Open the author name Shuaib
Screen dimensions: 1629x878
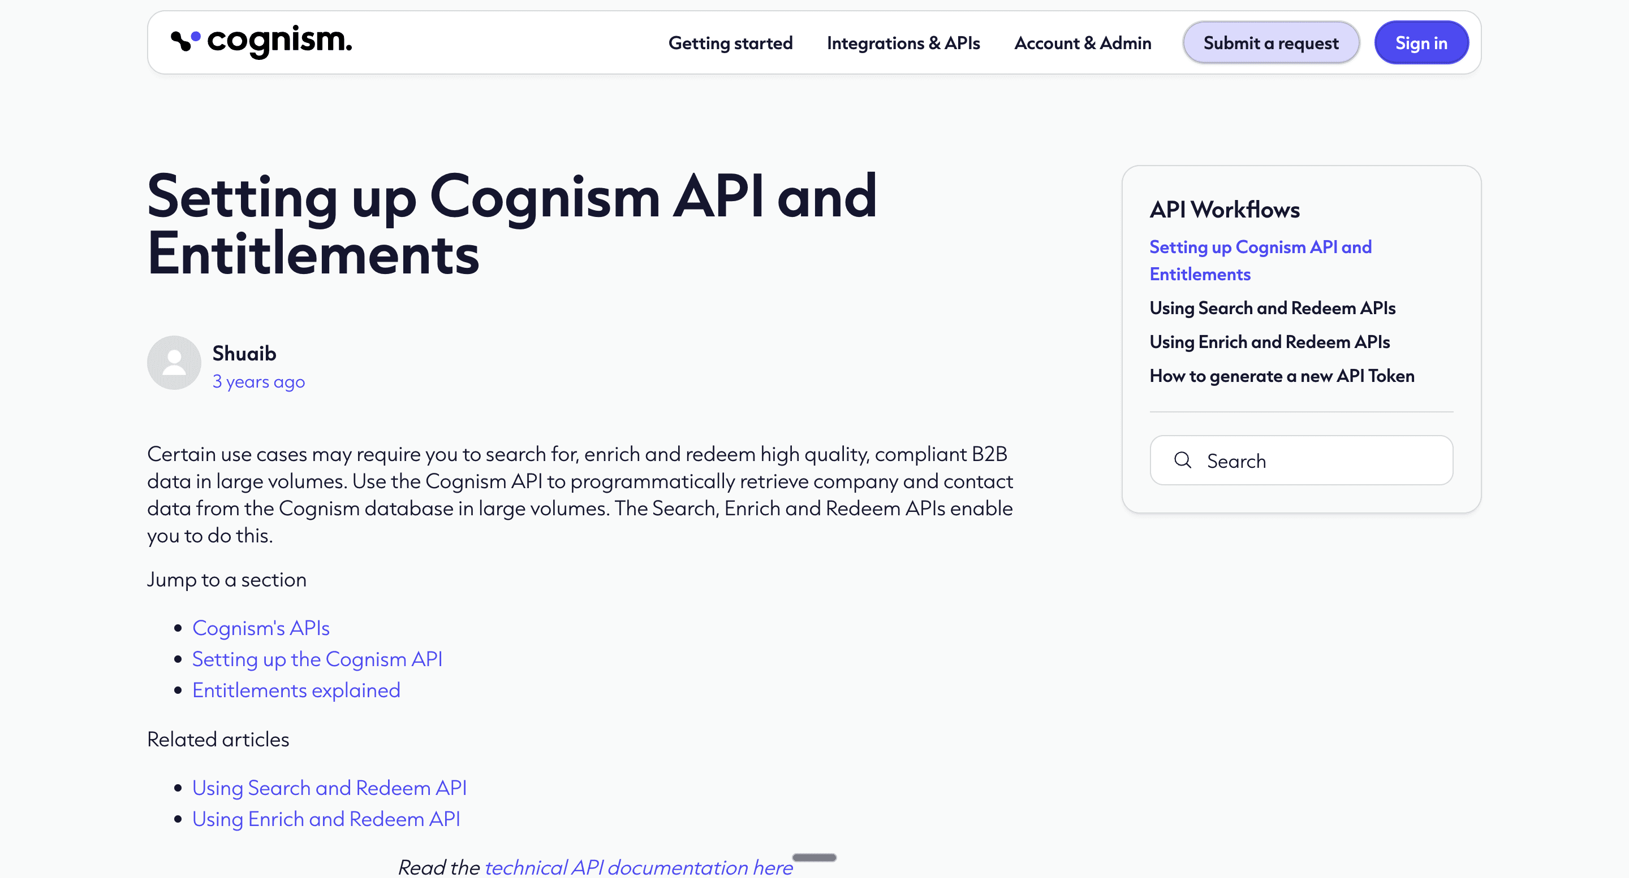tap(244, 354)
